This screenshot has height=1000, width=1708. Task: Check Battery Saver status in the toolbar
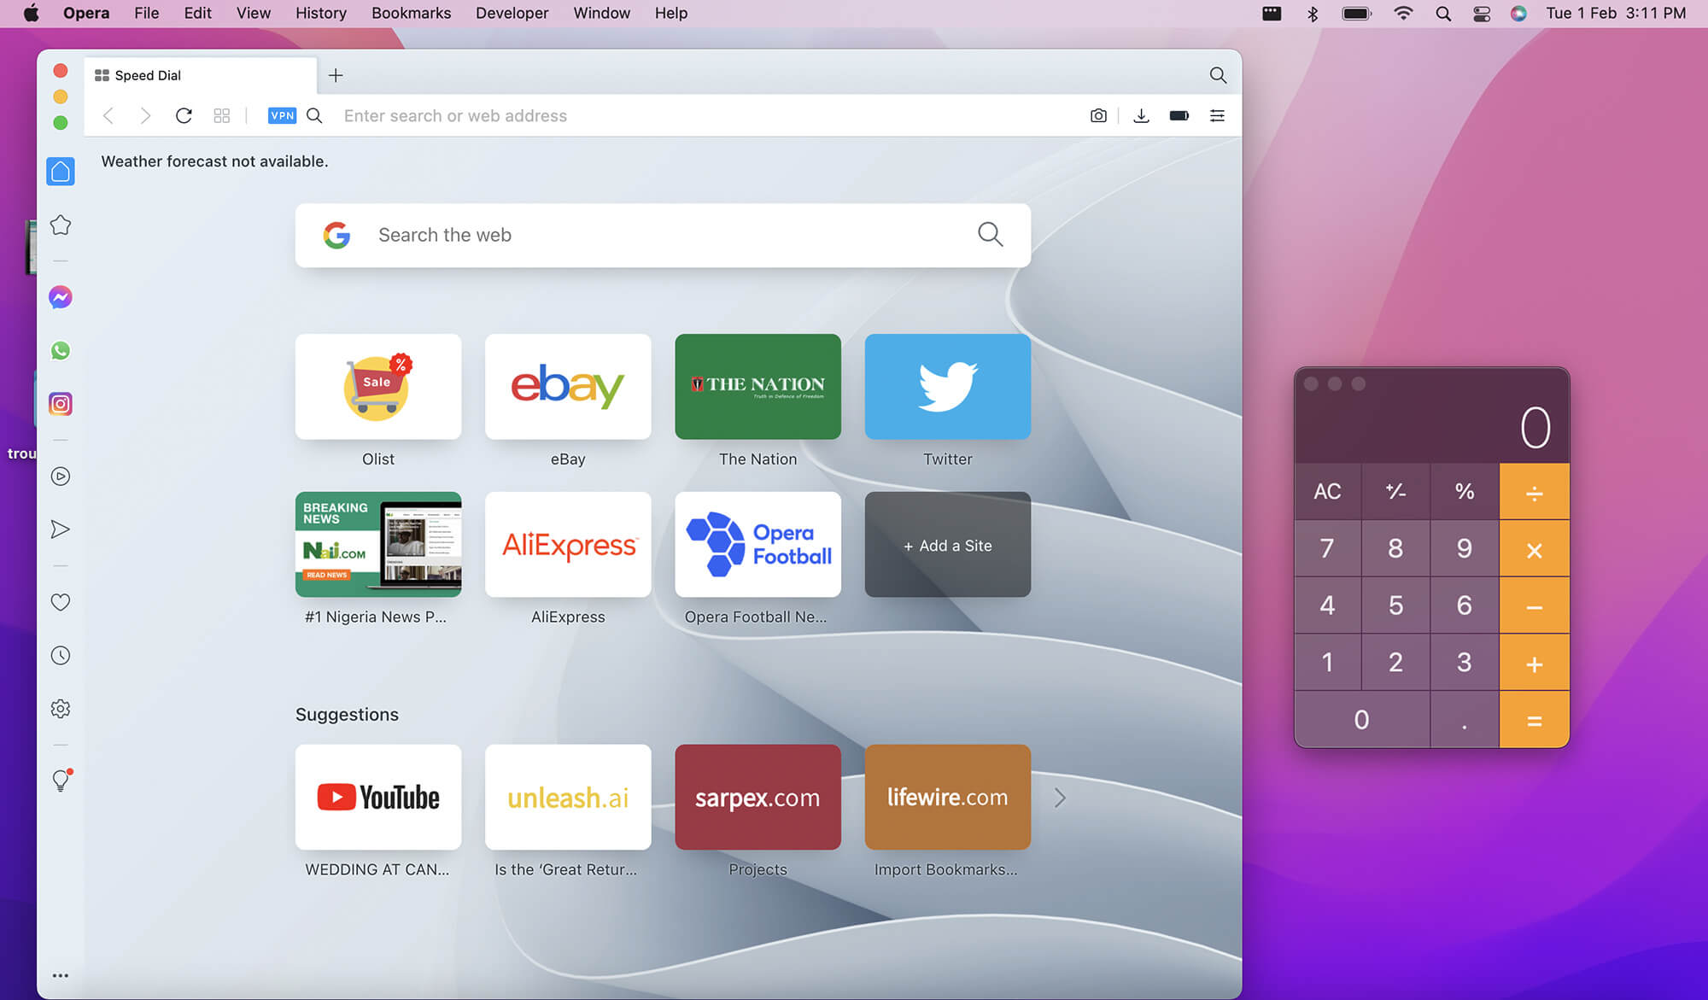tap(1179, 115)
